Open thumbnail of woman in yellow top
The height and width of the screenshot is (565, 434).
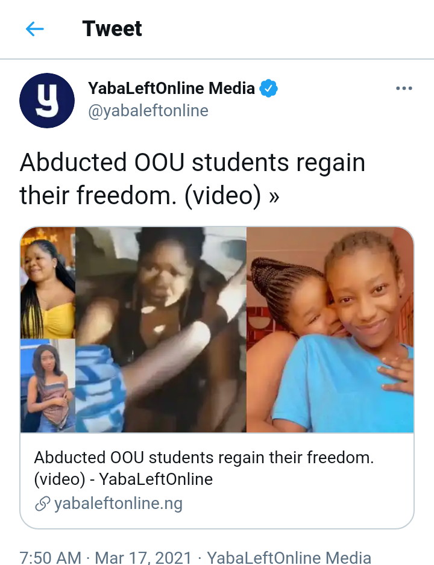tap(48, 283)
